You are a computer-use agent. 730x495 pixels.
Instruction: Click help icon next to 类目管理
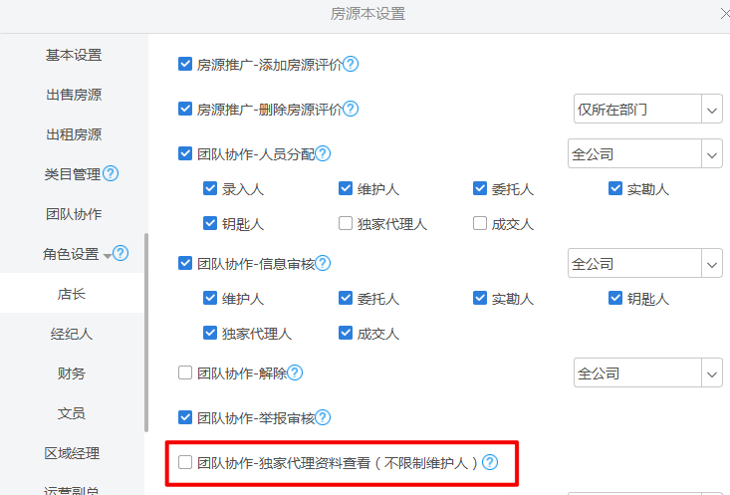111,173
